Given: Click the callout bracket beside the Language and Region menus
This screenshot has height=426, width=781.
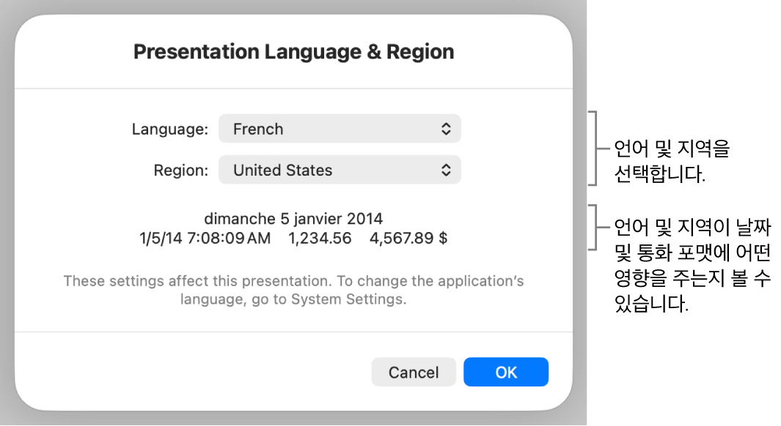Looking at the screenshot, I should [596, 149].
